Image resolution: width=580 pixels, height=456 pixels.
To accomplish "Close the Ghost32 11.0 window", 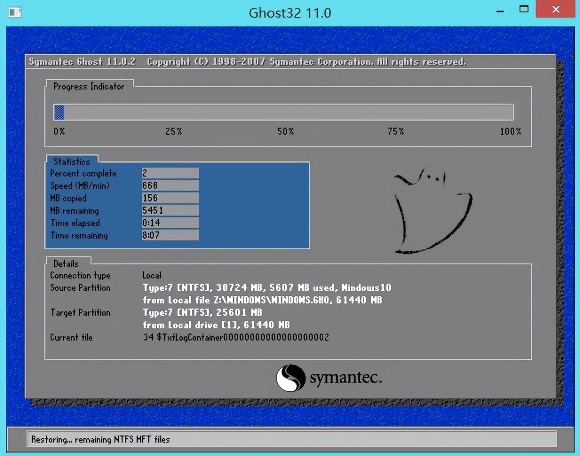I will tap(555, 9).
